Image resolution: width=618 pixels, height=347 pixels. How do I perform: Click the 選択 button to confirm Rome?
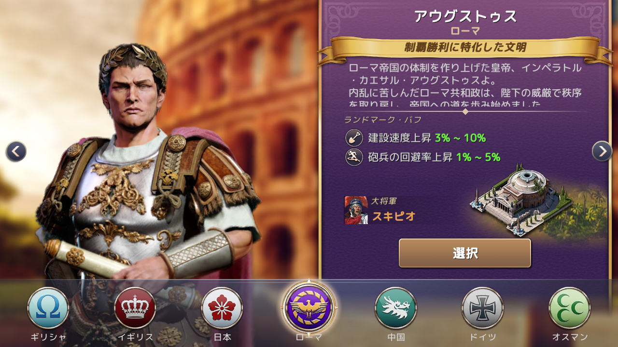pos(464,253)
